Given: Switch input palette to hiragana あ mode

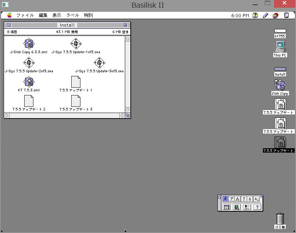Looking at the screenshot, I should [x=225, y=199].
